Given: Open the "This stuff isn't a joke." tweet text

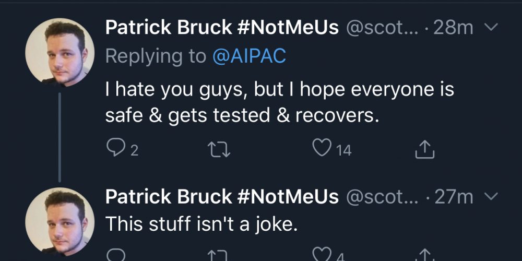Looking at the screenshot, I should point(201,224).
